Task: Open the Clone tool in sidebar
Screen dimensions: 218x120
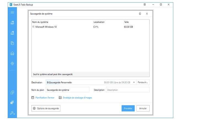Action: tap(12, 92)
